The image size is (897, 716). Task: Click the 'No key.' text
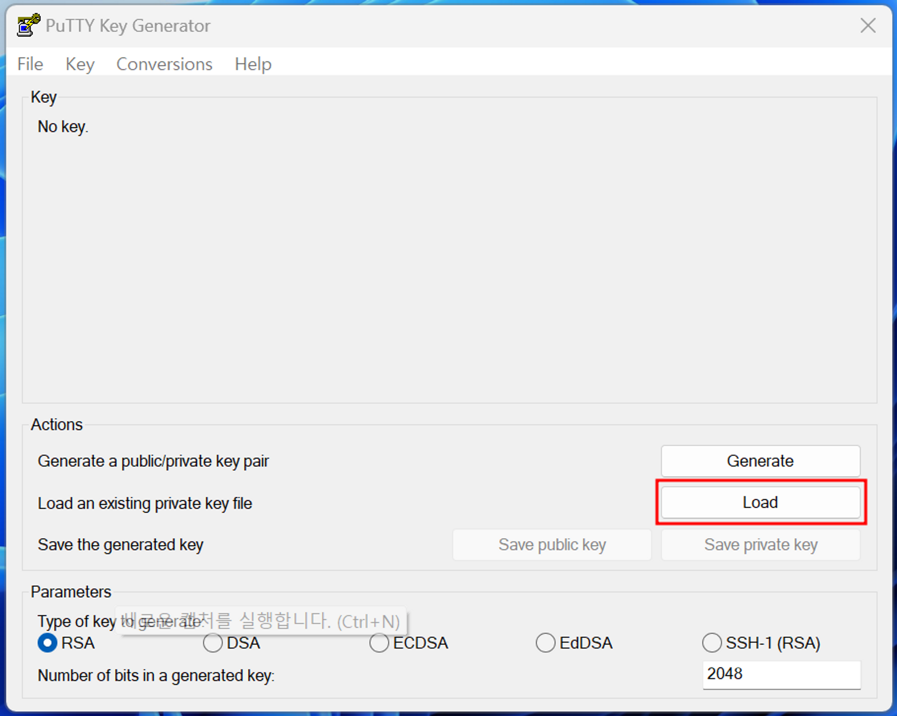coord(63,127)
